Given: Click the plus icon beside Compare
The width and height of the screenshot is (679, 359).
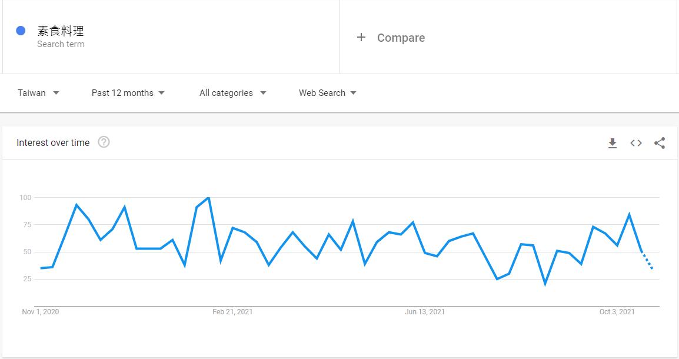Looking at the screenshot, I should [361, 37].
